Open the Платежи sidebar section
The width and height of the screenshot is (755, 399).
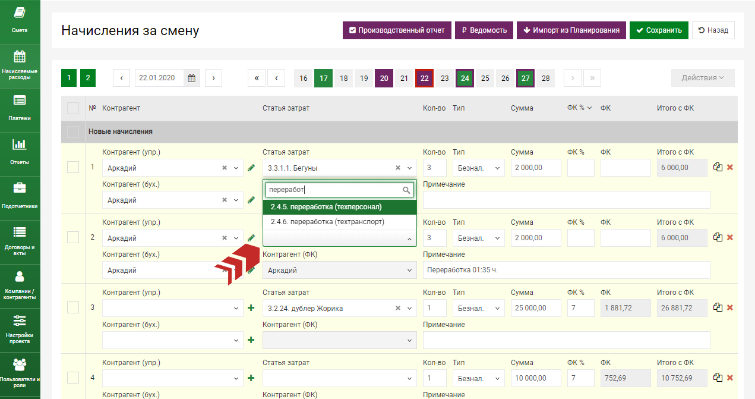pyautogui.click(x=20, y=110)
